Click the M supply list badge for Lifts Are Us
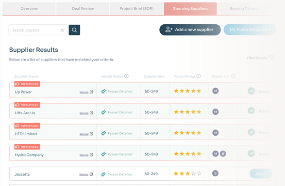The width and height of the screenshot is (285, 186). [216, 112]
